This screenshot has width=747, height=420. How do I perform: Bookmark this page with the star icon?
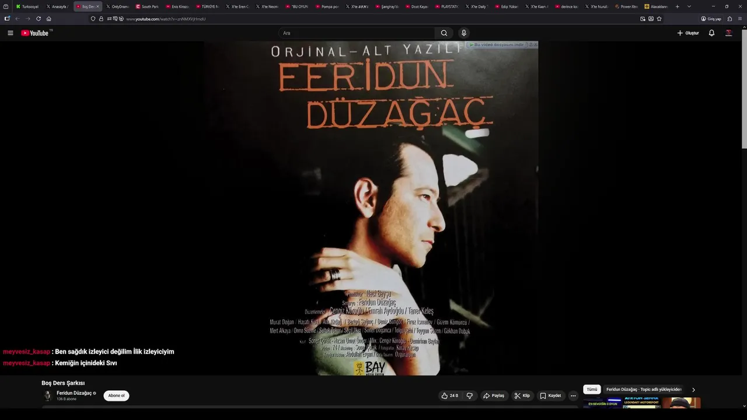click(x=659, y=19)
